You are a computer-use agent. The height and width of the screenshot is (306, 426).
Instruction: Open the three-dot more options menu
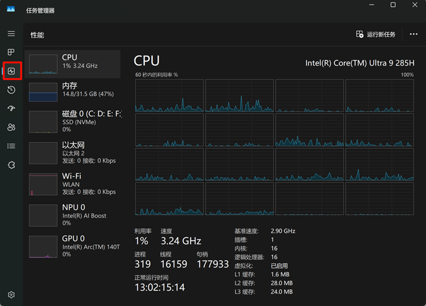pos(413,34)
